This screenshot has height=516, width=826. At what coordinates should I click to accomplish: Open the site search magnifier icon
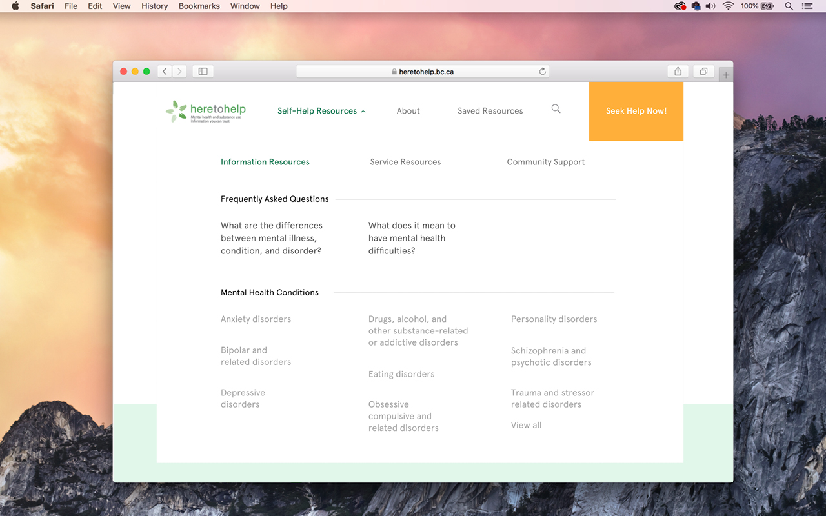(x=556, y=109)
